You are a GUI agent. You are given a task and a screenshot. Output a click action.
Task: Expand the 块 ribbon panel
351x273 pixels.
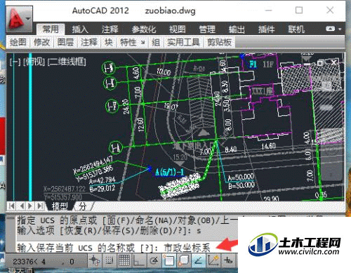pos(108,42)
